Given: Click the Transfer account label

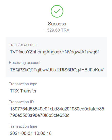Looking at the screenshot, I should click(23, 45).
